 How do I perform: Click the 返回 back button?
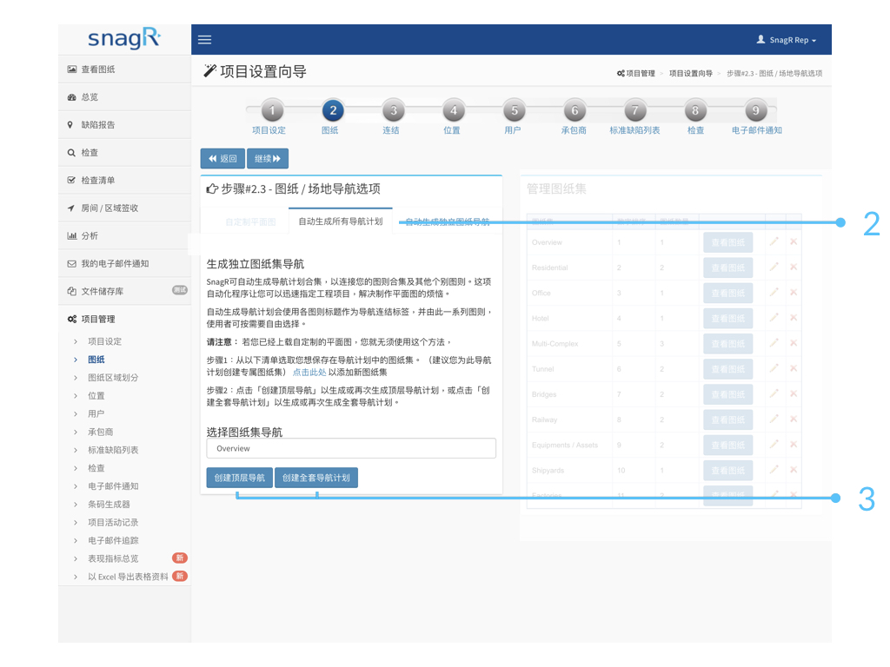click(222, 159)
